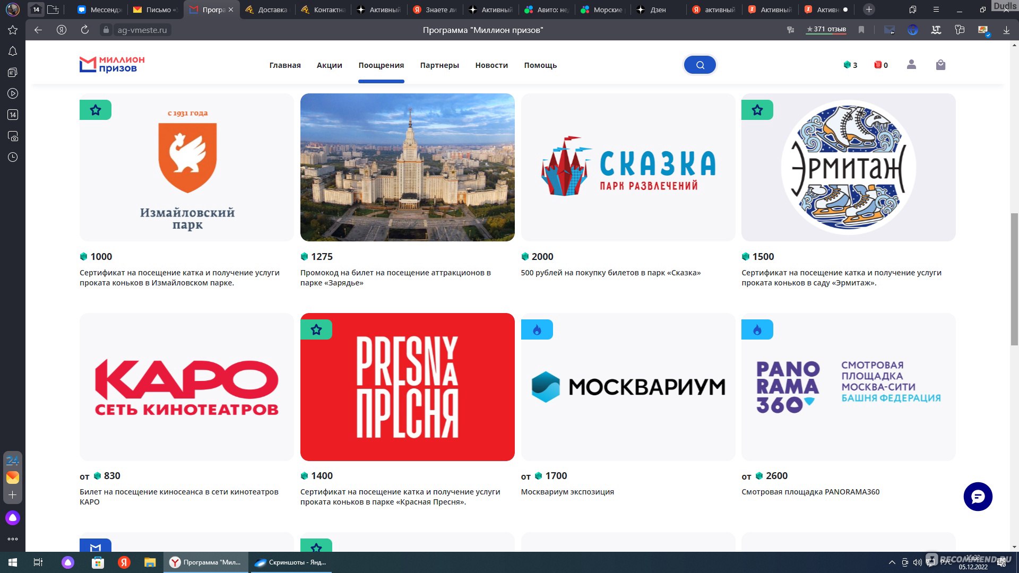Open the Помощь menu item
This screenshot has width=1019, height=573.
point(540,65)
